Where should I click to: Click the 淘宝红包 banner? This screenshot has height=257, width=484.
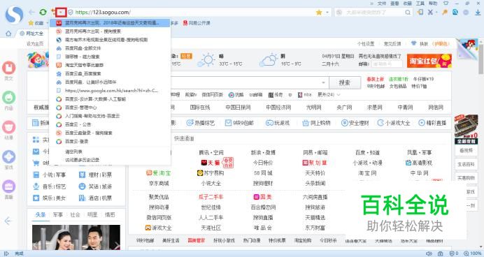pos(429,61)
